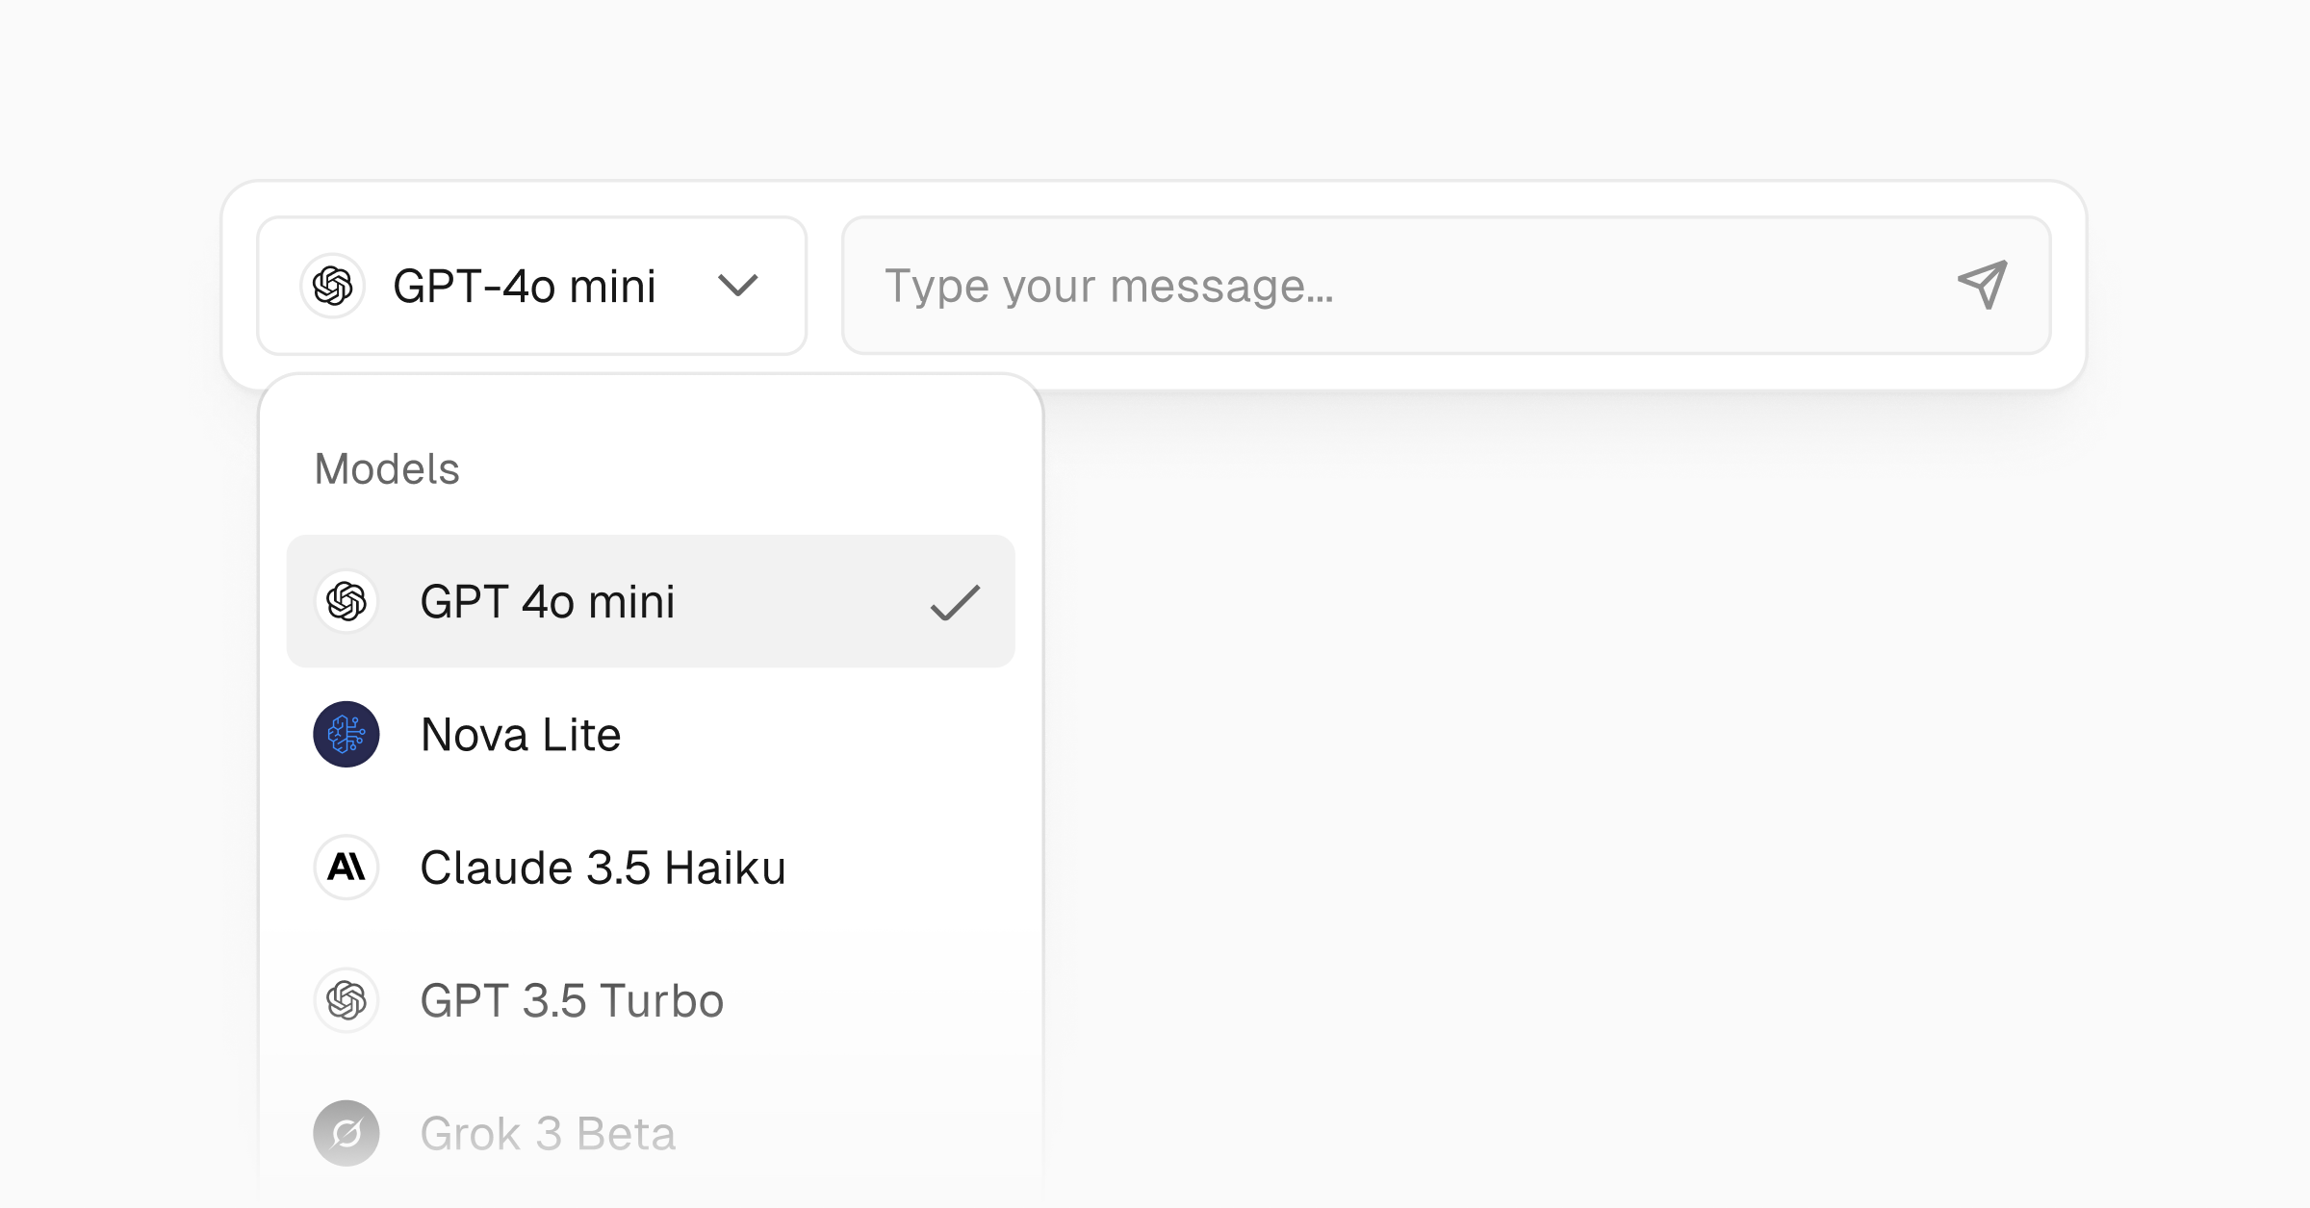Choose Claude 3.5 Haiku from the model list
This screenshot has width=2310, height=1208.
pyautogui.click(x=603, y=868)
